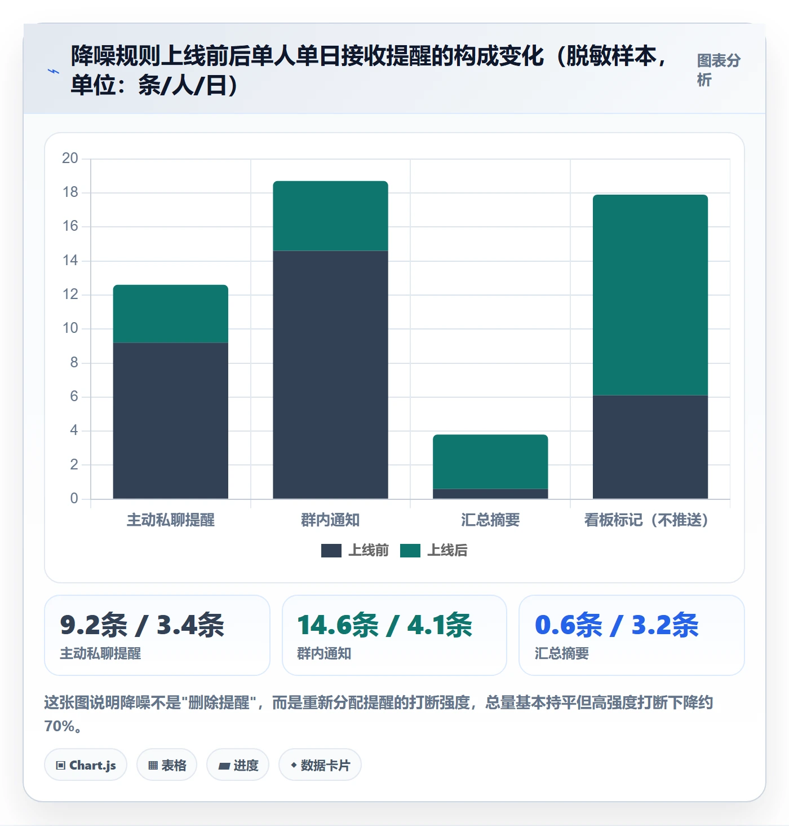The width and height of the screenshot is (789, 826).
Task: Open the 9.2条 / 3.4条 主动私聊提醒 card
Action: click(157, 635)
